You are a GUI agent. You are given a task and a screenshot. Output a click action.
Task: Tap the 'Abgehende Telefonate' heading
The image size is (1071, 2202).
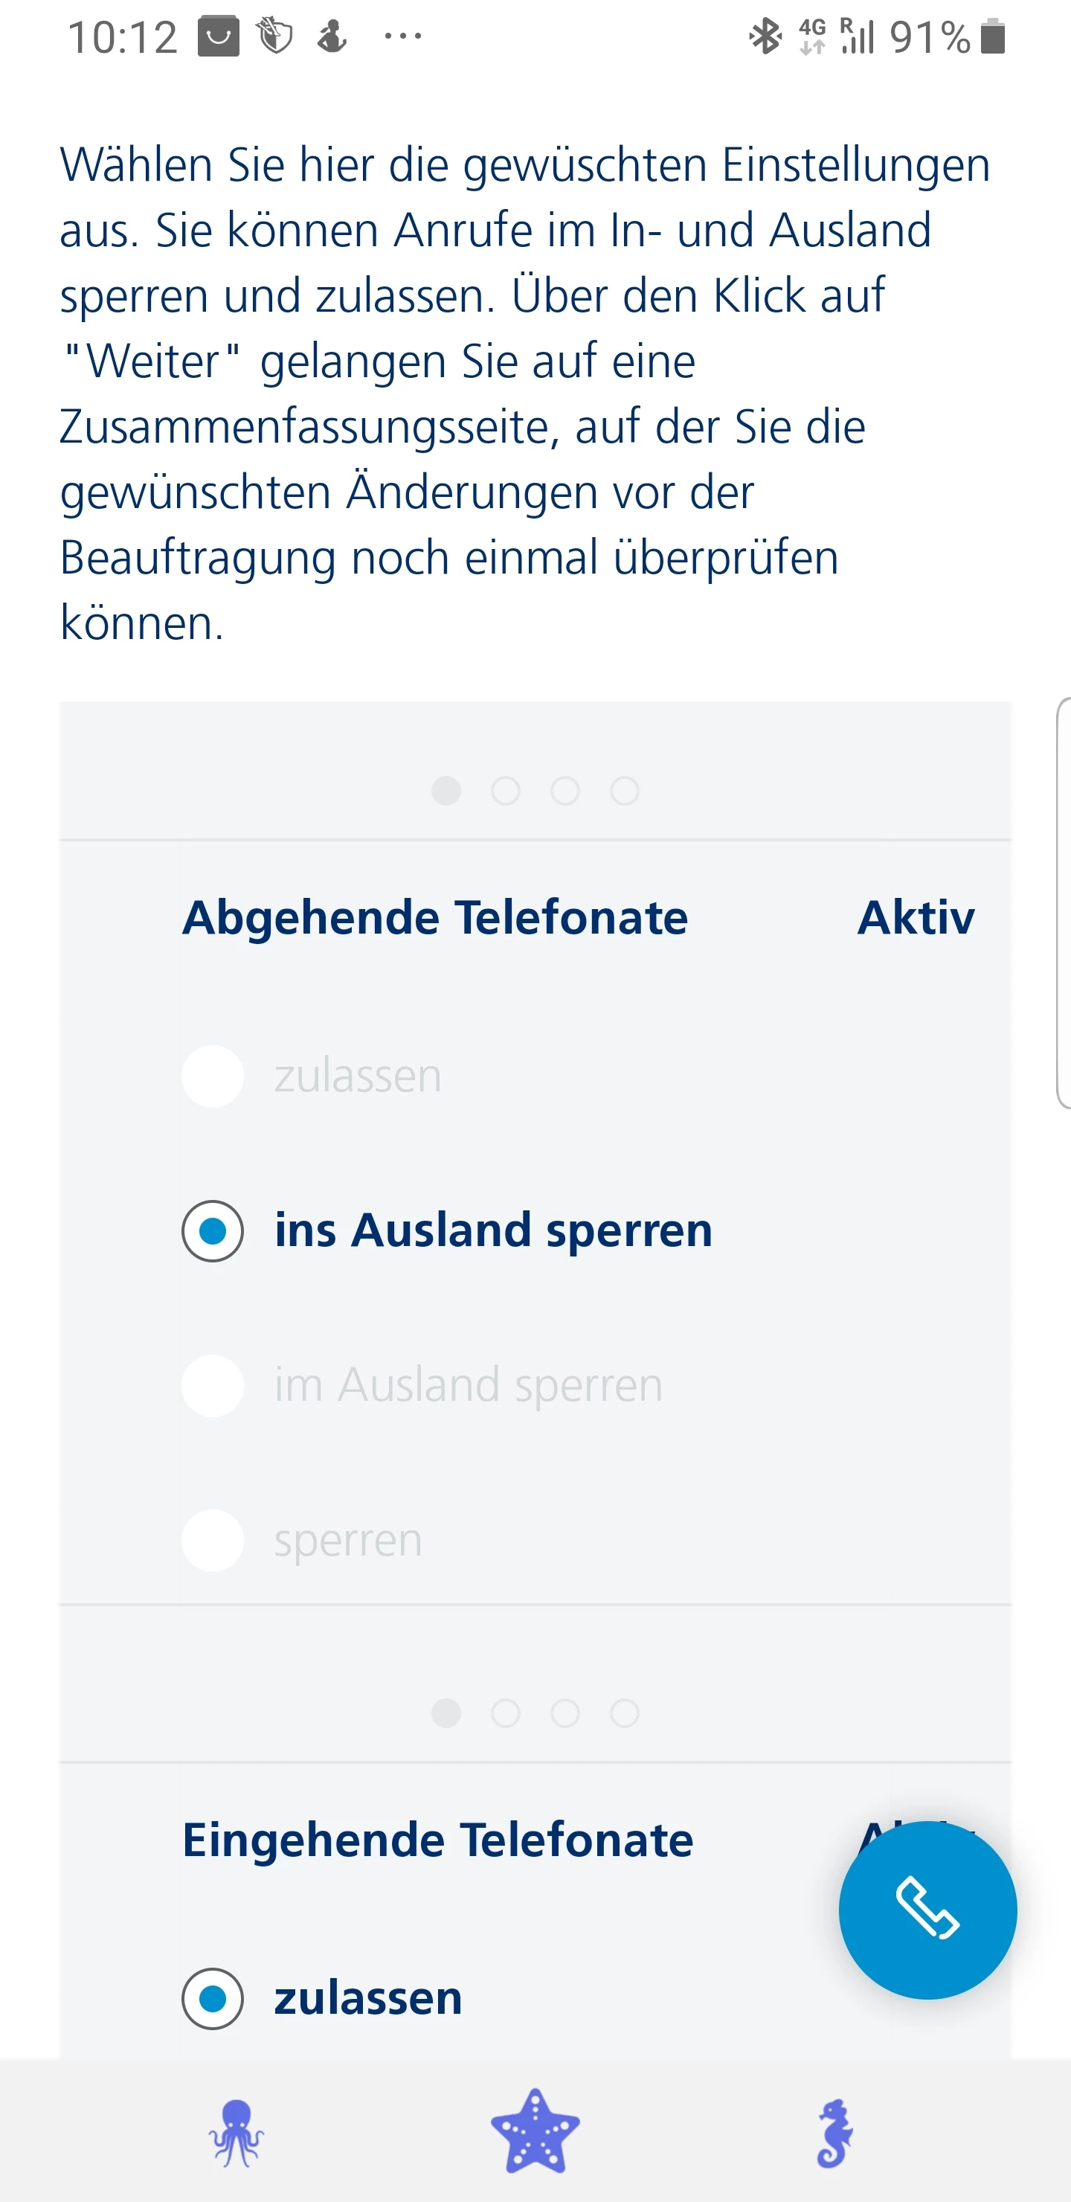[x=435, y=918]
